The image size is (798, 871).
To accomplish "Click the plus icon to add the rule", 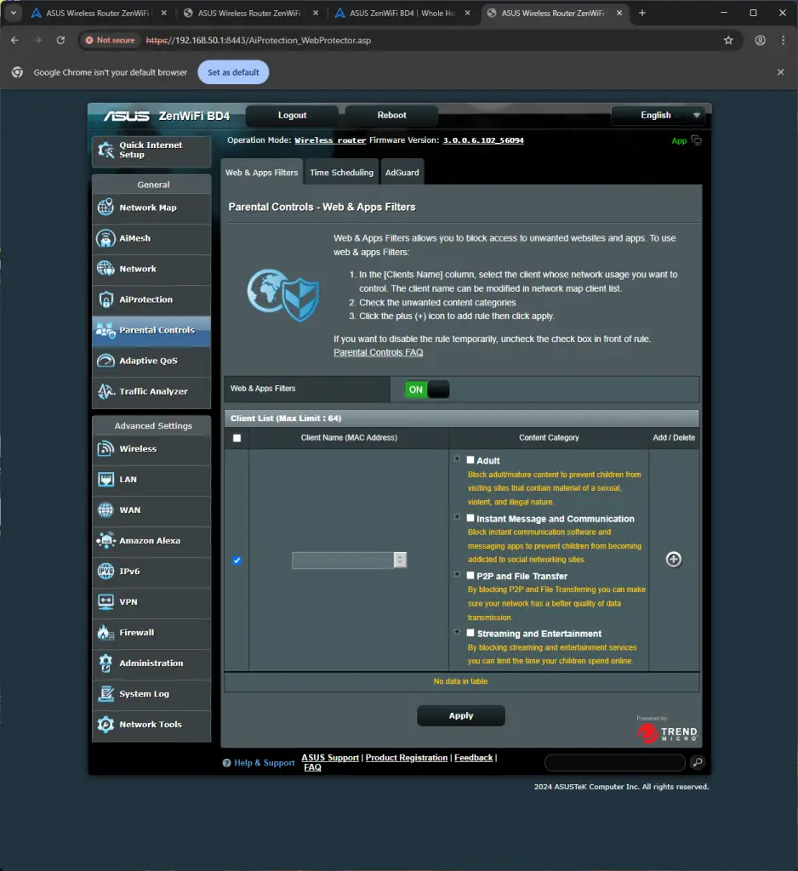I will [674, 560].
